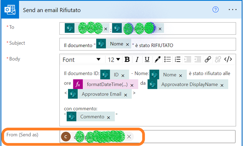Click the 'Send an email Rifiutato' title
Viewport: 243px width, 146px height.
pos(52,10)
